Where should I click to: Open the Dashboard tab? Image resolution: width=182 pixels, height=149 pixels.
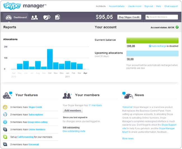point(16,17)
